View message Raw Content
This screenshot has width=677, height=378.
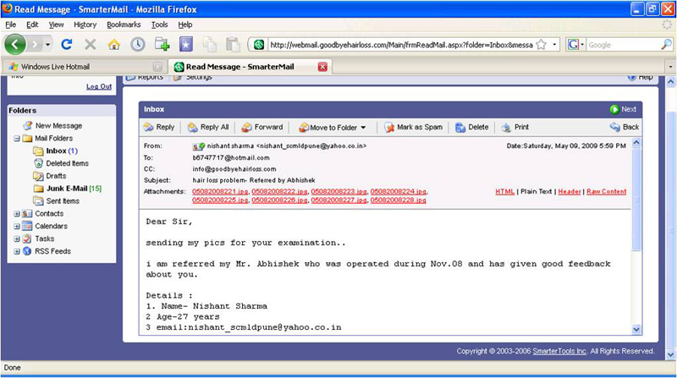click(x=606, y=192)
